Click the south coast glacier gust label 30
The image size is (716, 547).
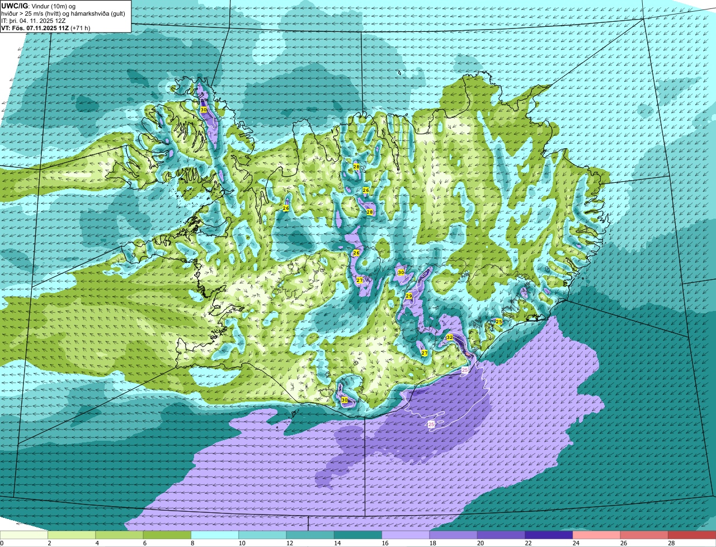tap(344, 400)
